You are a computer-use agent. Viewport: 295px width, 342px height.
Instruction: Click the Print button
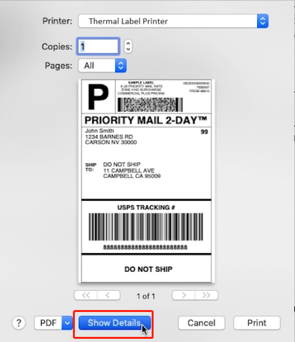pos(257,323)
